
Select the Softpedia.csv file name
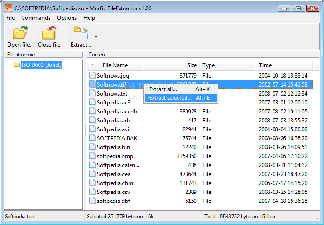click(x=113, y=192)
